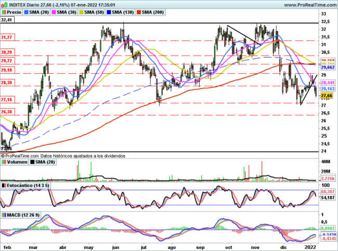
Task: Open the SMA (50) legend label
Action: (94, 12)
